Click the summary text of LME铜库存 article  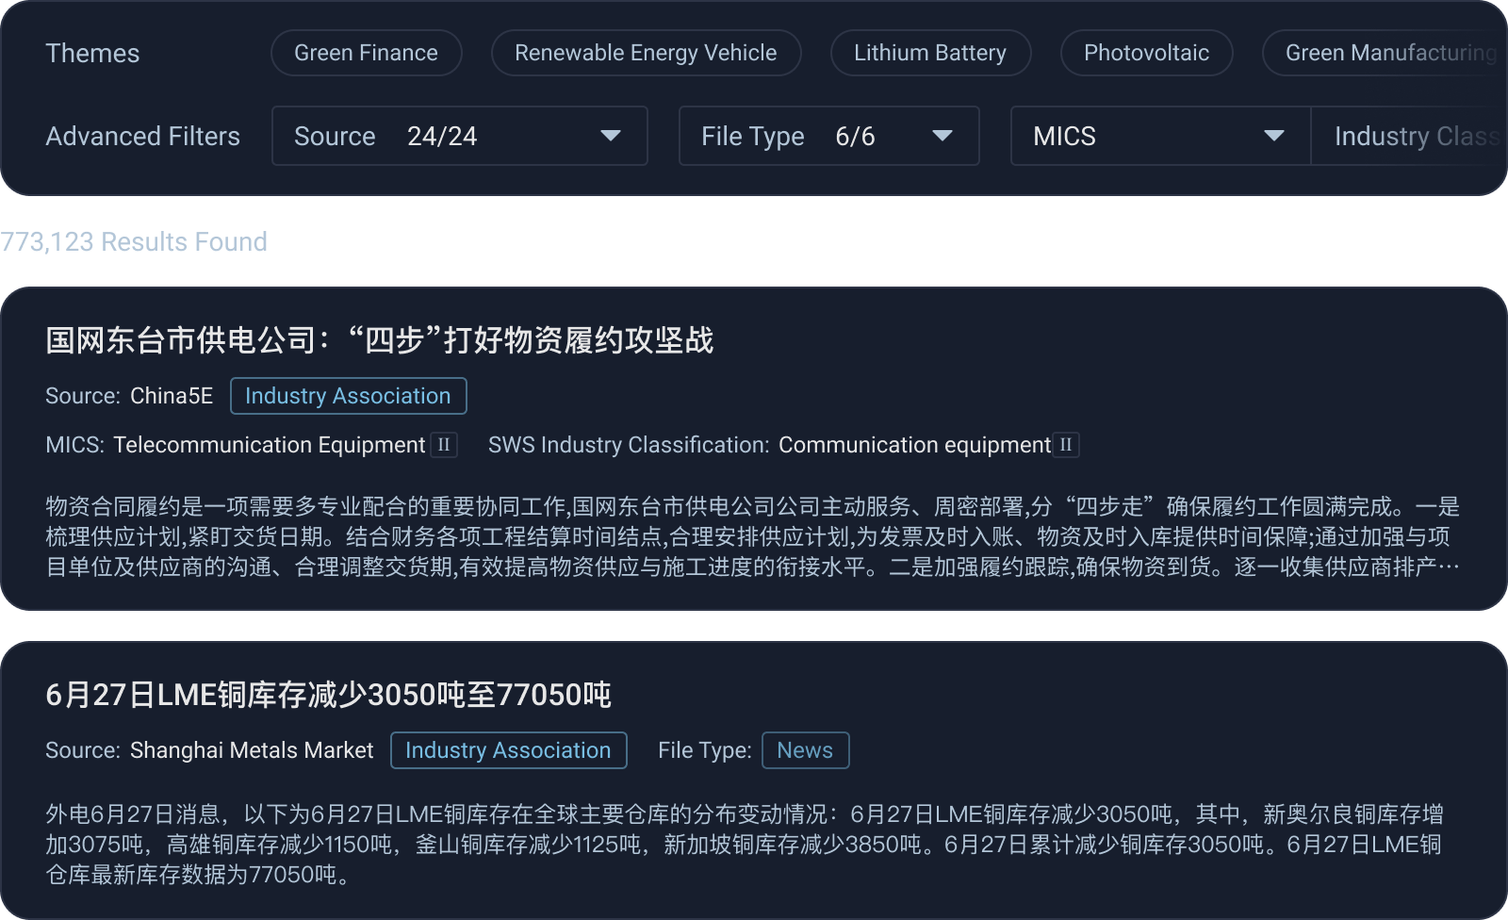pos(746,844)
